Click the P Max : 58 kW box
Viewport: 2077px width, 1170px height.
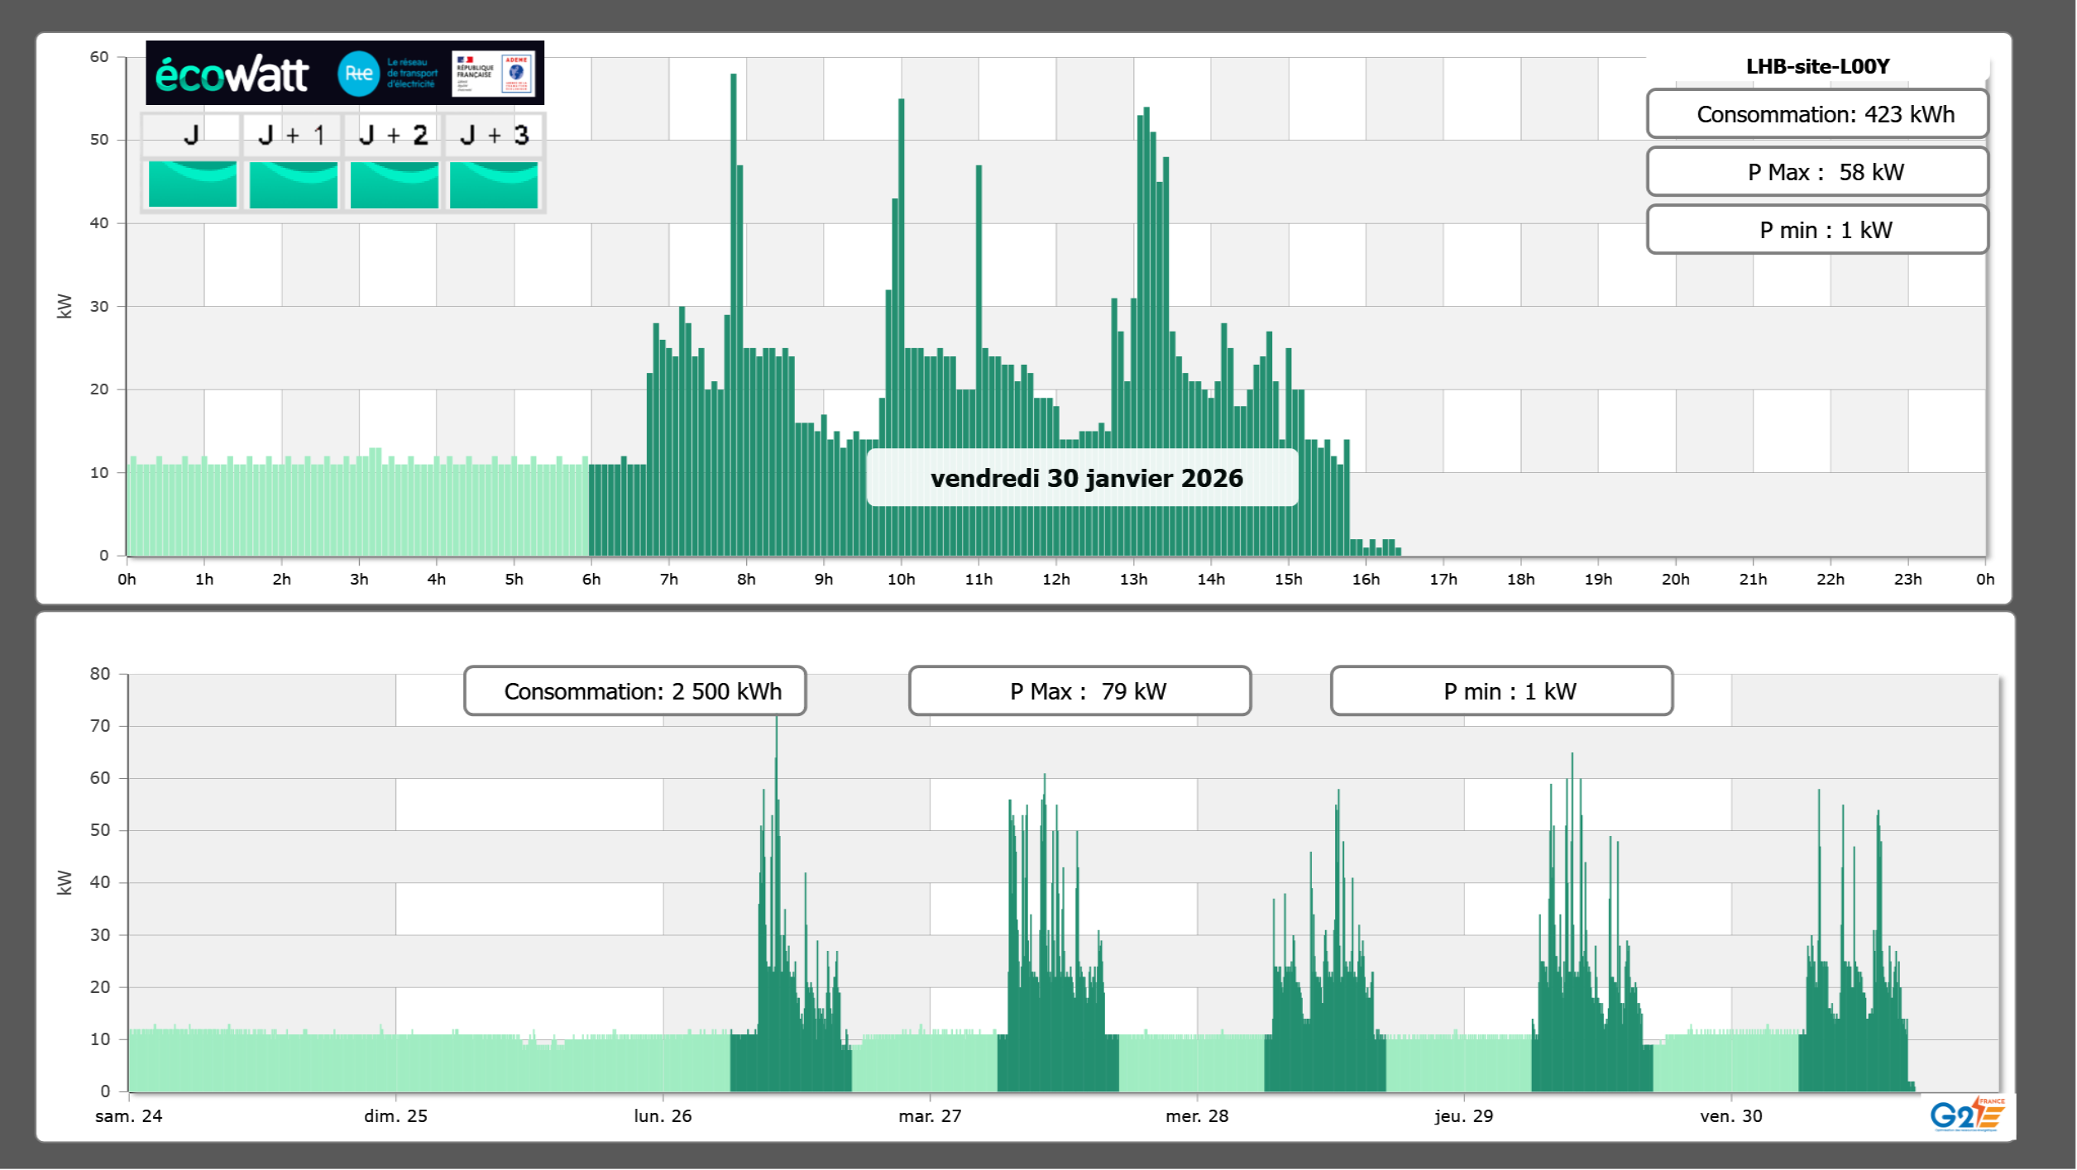[x=1816, y=172]
